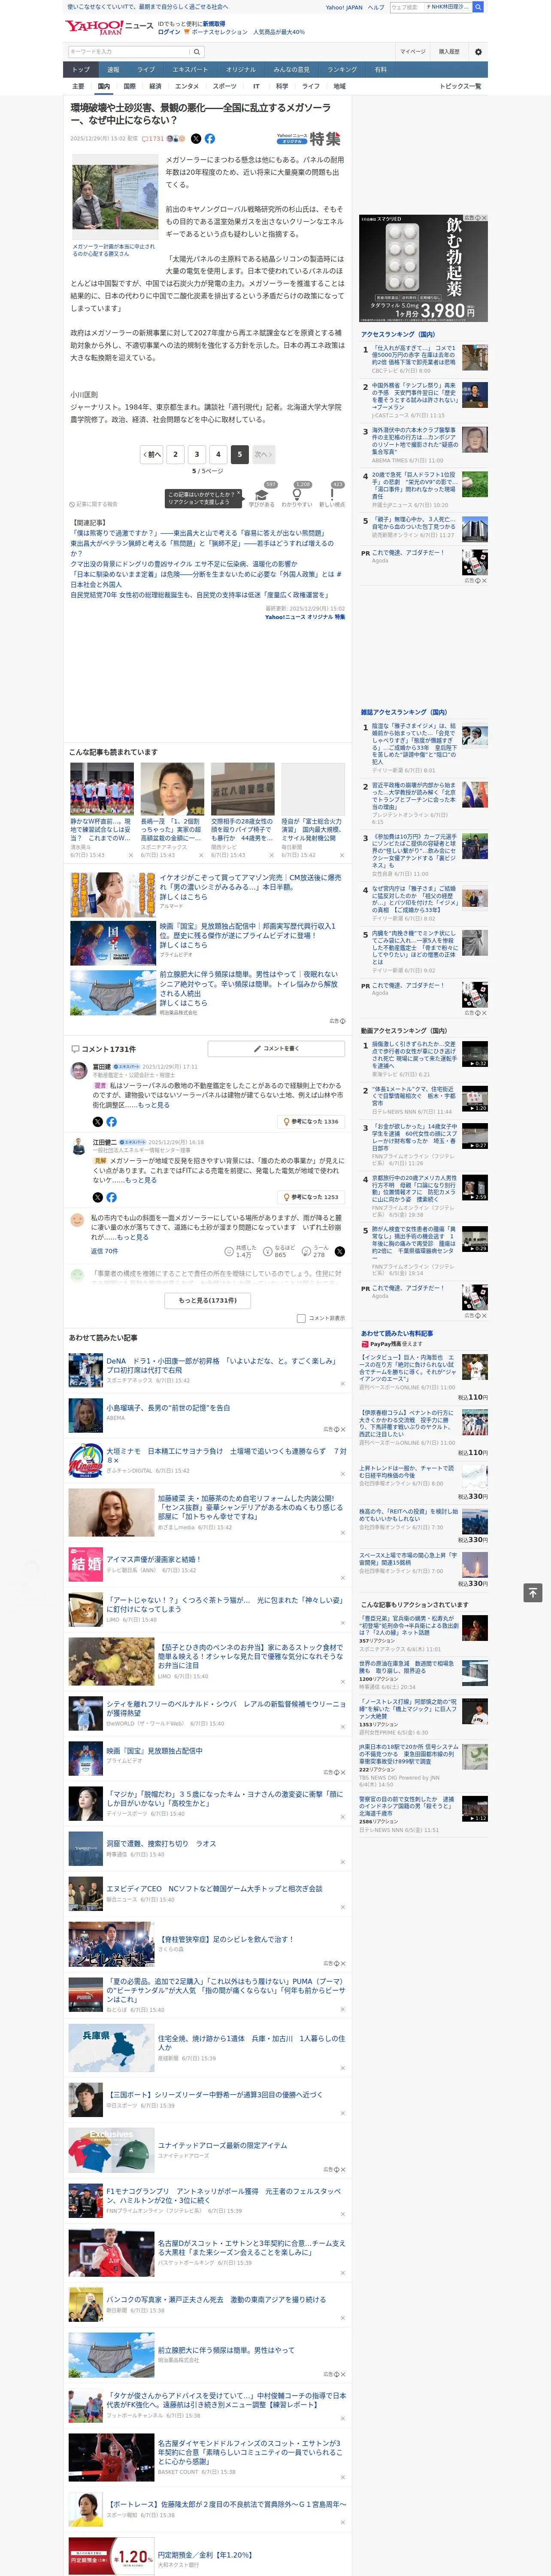Click the 前へ previous page button
The image size is (551, 2576).
(152, 454)
